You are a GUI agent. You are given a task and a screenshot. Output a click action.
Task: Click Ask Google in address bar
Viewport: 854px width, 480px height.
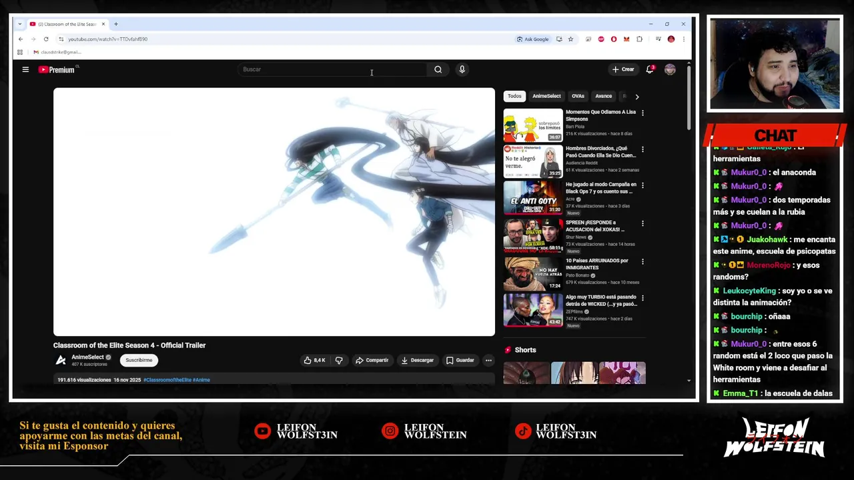(532, 39)
